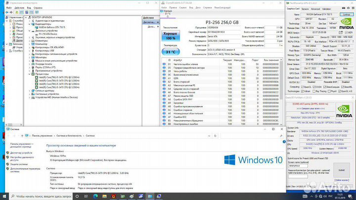Screen dimensions: 356x200
Task: Toggle the Ray Tracing checkbox in GPU-Z
Action: pyautogui.click(x=314, y=91)
